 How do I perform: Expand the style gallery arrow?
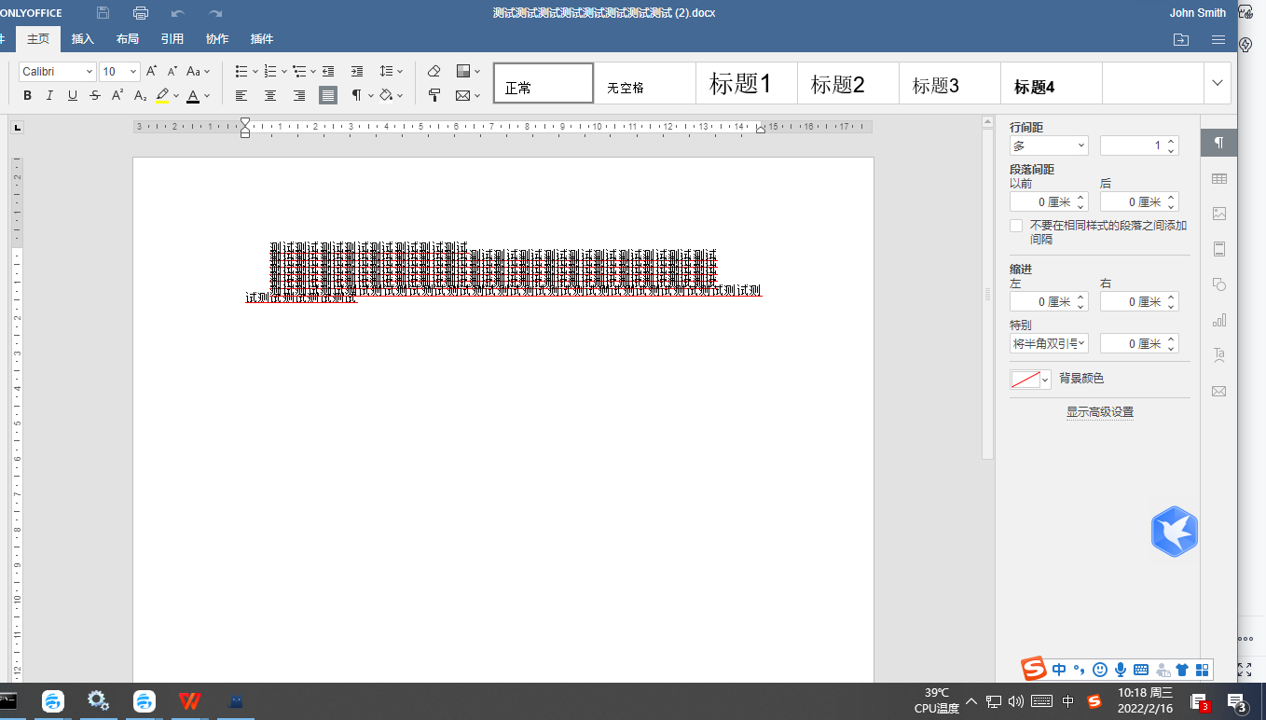1218,83
